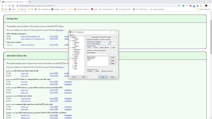
Task: Choose Only on clean exit option
Action: tap(102, 71)
